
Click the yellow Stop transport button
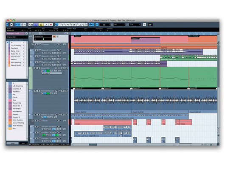coord(41,25)
